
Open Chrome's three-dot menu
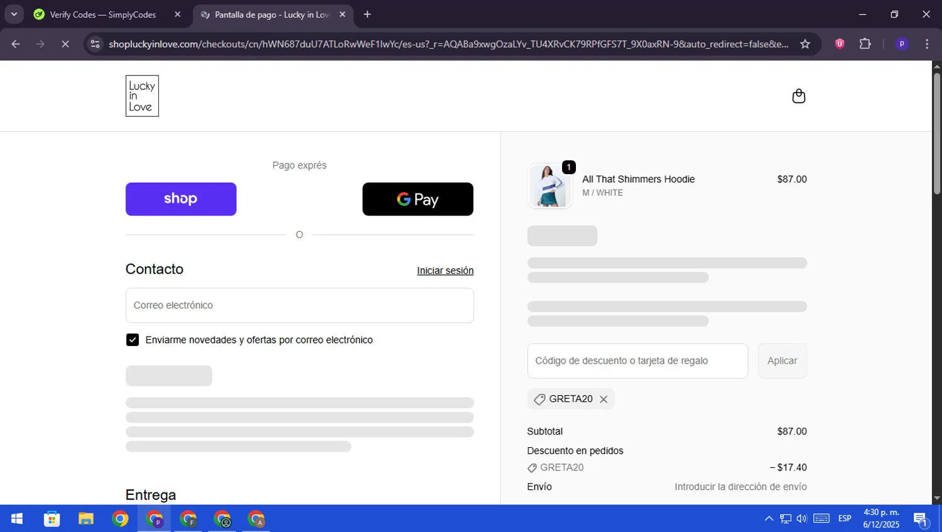tap(927, 44)
